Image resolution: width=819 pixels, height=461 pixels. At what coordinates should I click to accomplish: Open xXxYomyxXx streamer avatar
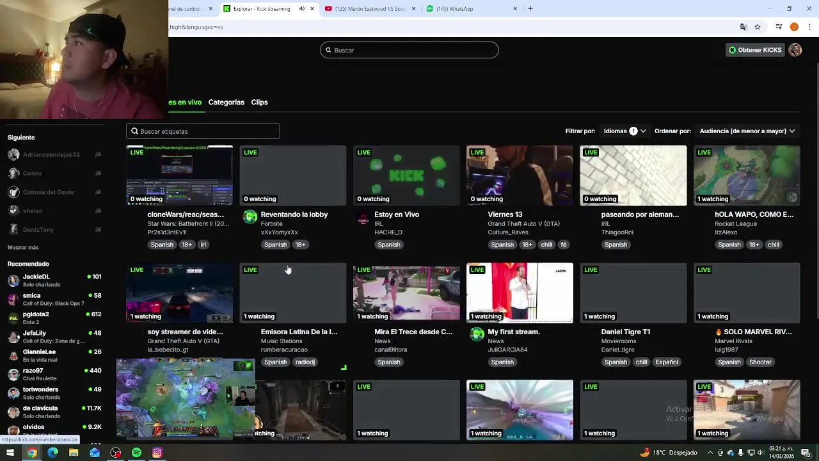250,216
